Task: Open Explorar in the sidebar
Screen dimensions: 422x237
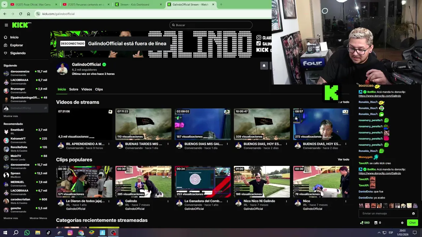Action: click(16, 45)
